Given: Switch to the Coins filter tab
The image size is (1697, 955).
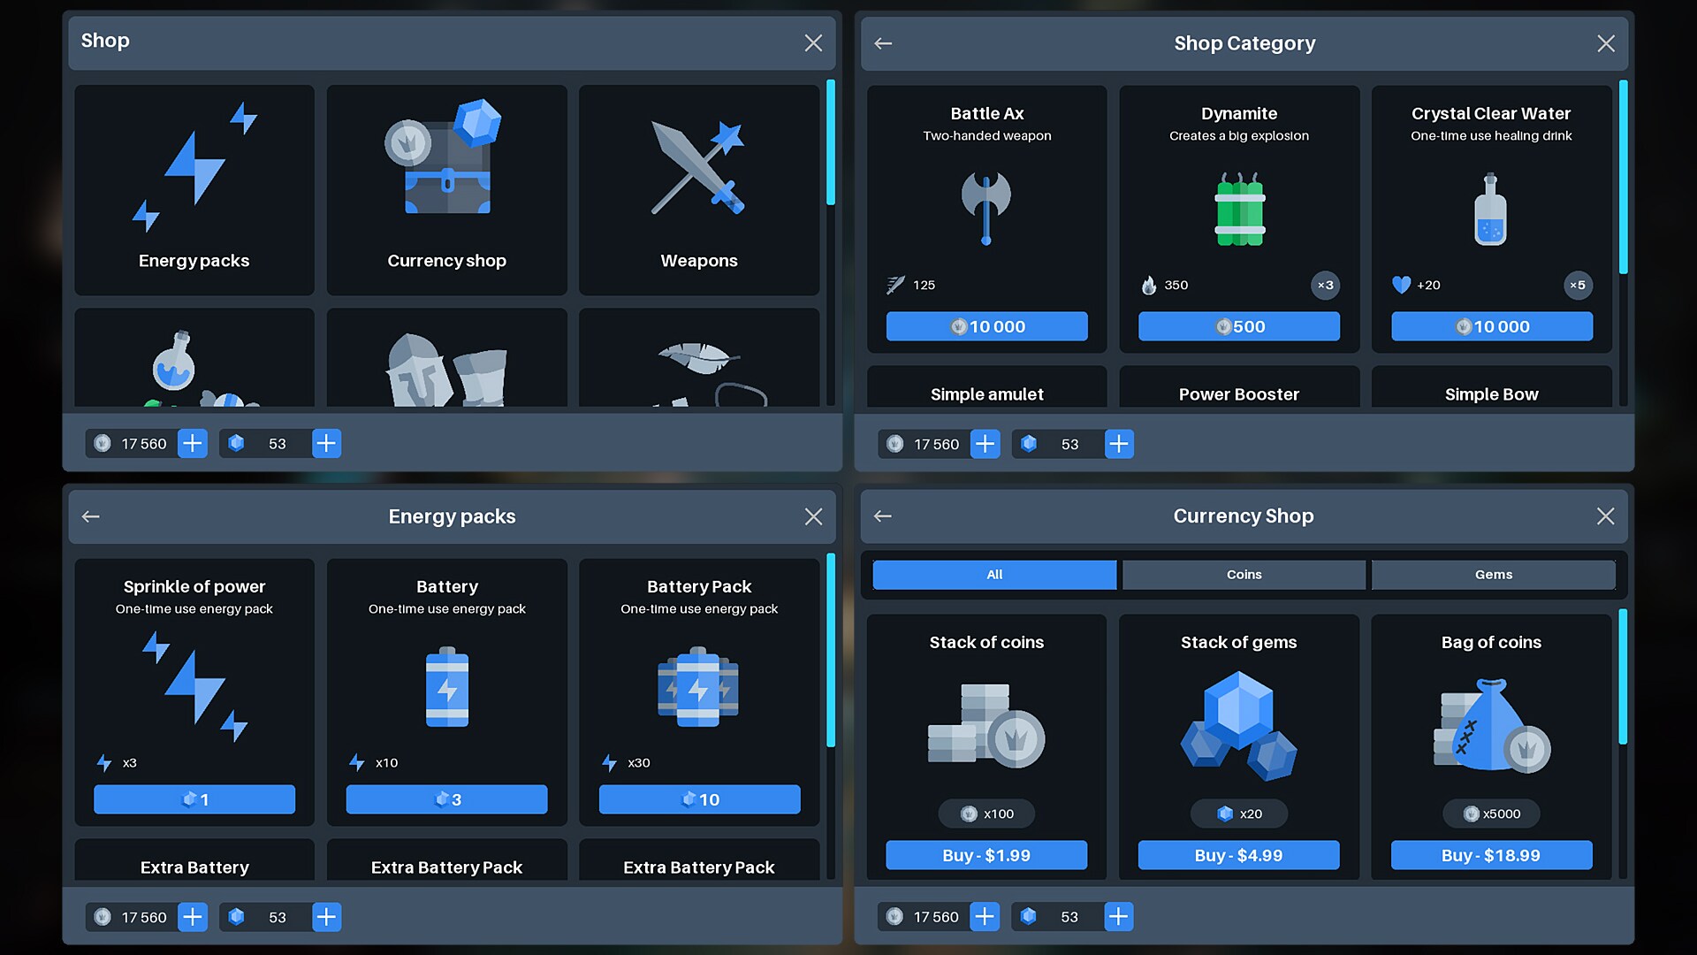Looking at the screenshot, I should [x=1243, y=575].
